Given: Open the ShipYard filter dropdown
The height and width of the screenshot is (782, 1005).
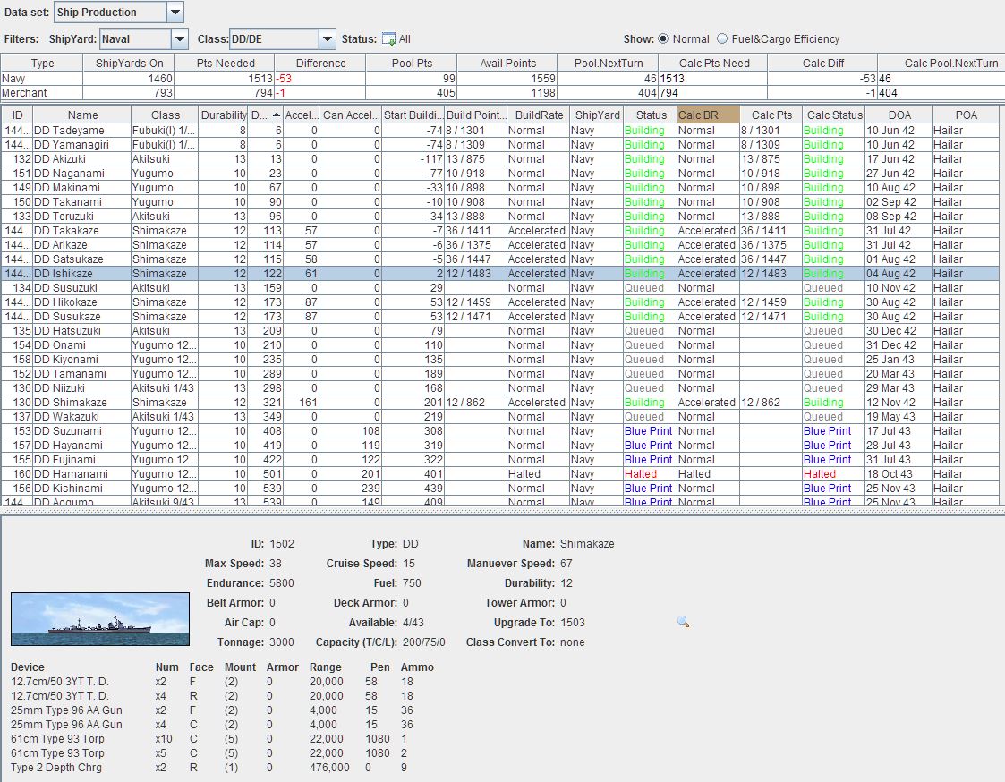Looking at the screenshot, I should (180, 39).
